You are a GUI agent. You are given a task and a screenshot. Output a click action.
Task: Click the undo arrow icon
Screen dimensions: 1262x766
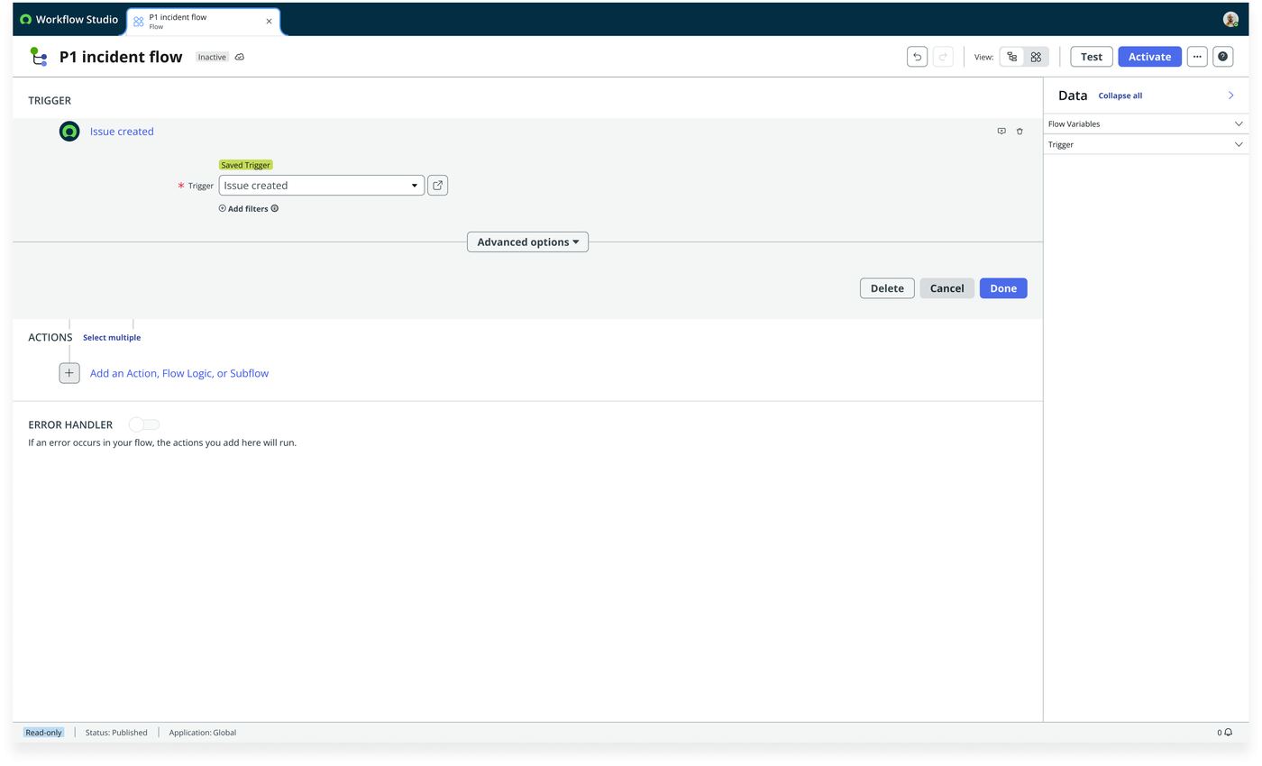tap(917, 57)
